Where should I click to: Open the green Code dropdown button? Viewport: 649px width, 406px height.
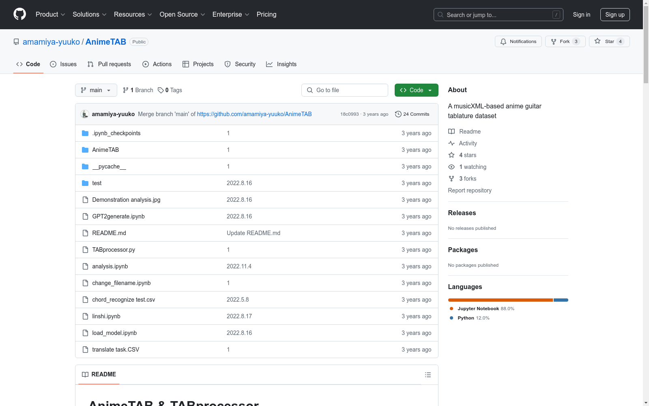(x=416, y=90)
